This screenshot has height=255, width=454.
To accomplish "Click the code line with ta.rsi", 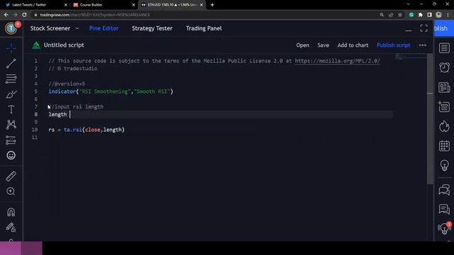I will 87,130.
